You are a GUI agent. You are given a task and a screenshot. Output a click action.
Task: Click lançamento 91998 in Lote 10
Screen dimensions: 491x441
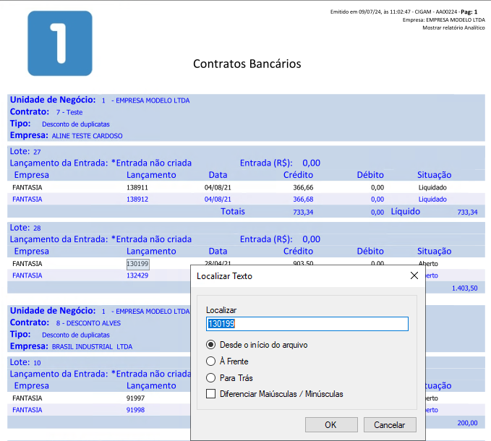[x=136, y=410]
